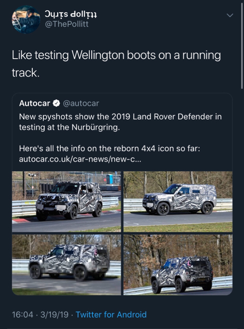Tap the 'New spyshots show' headline line

pyautogui.click(x=120, y=117)
